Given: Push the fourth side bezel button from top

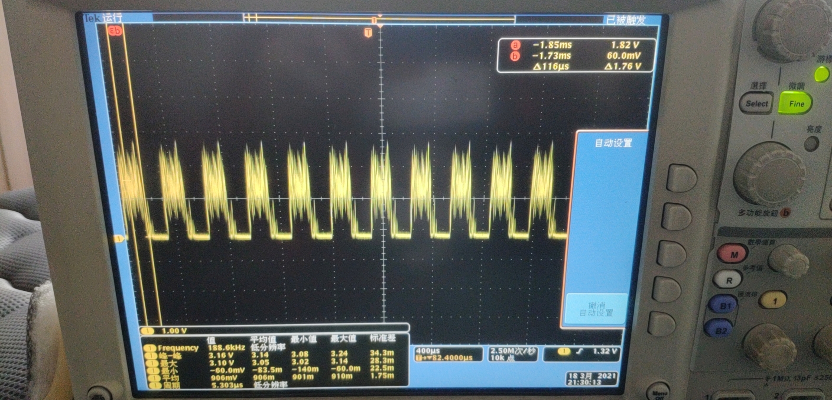Looking at the screenshot, I should tap(666, 289).
